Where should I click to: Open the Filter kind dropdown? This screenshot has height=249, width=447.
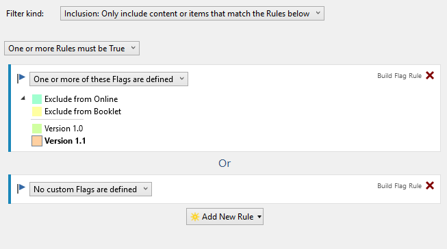192,14
